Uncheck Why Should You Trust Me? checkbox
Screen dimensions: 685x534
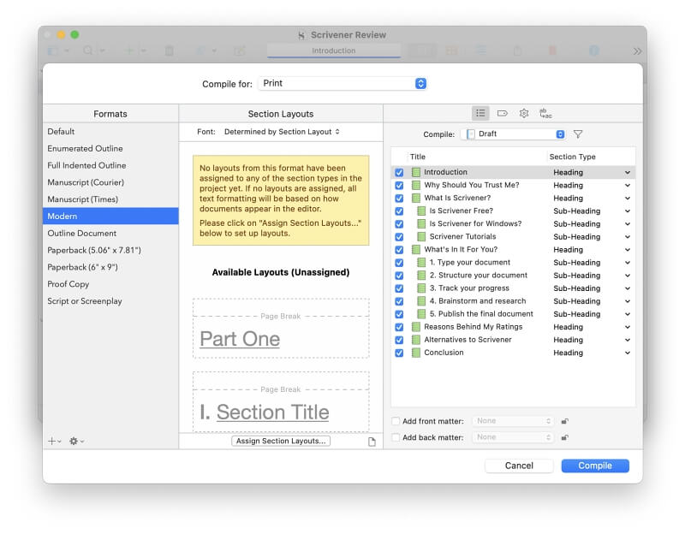click(x=399, y=185)
